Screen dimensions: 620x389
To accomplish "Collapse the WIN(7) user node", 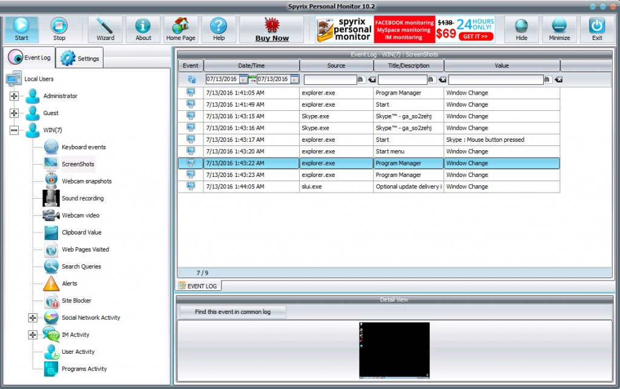I will (15, 130).
